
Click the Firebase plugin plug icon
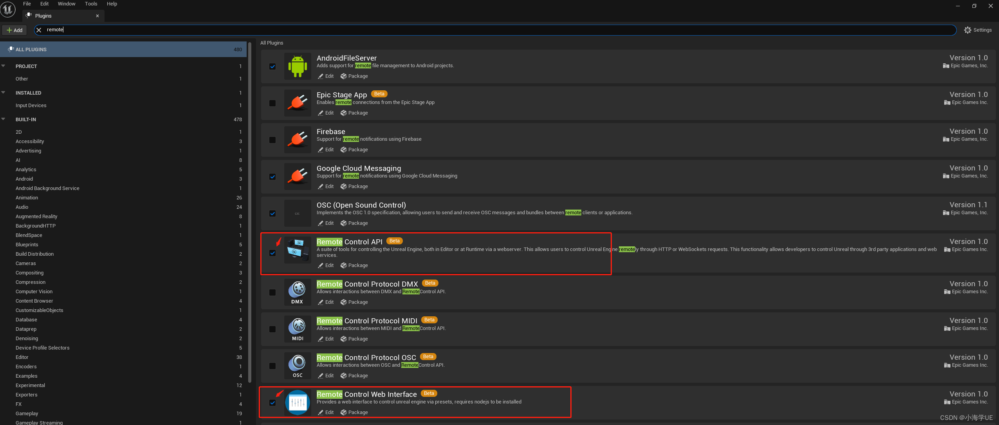(298, 140)
